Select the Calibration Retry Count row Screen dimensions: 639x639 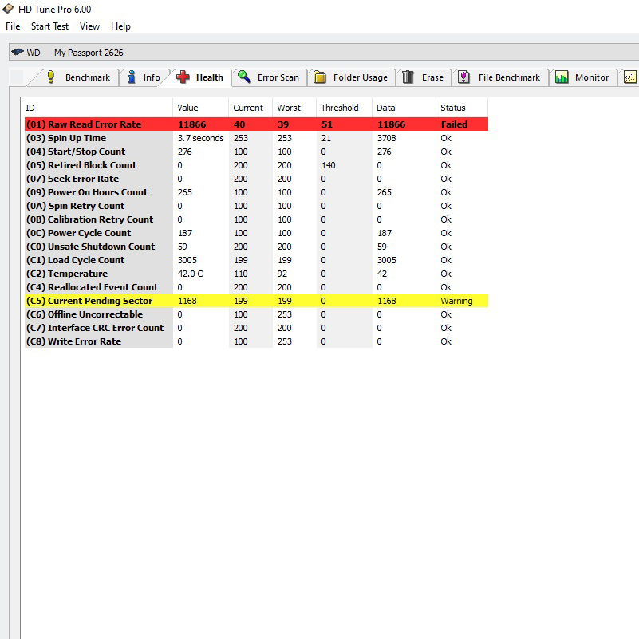(256, 219)
